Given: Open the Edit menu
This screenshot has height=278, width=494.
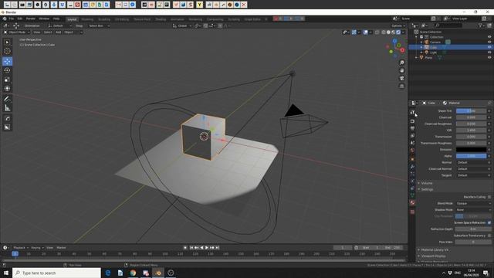Looking at the screenshot, I should pos(20,19).
